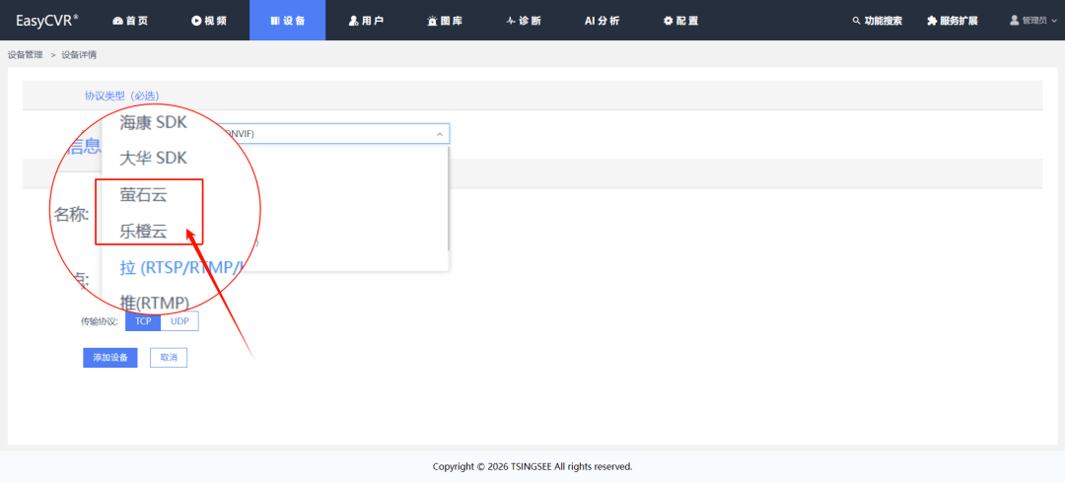
Task: Click the 取消 cancel button
Action: 169,357
